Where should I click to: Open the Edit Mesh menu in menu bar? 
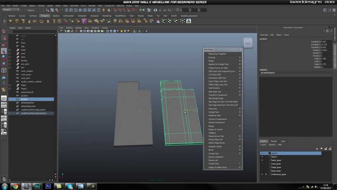click(x=74, y=6)
